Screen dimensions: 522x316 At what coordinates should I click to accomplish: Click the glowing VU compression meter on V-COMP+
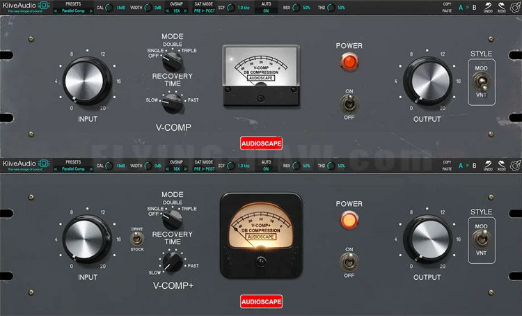[261, 235]
